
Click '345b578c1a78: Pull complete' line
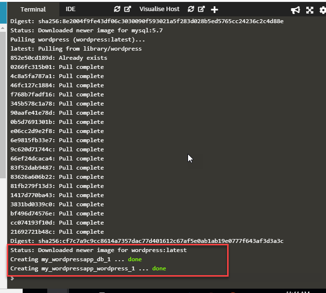click(57, 104)
